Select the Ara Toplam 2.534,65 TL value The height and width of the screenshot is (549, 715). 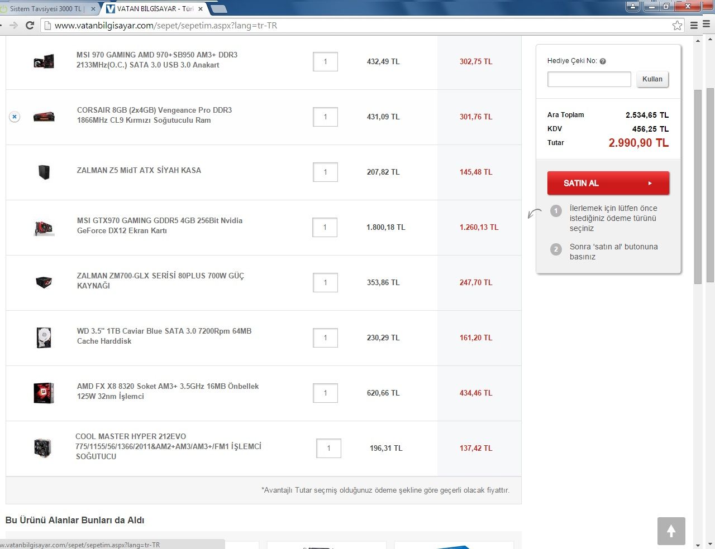point(647,115)
